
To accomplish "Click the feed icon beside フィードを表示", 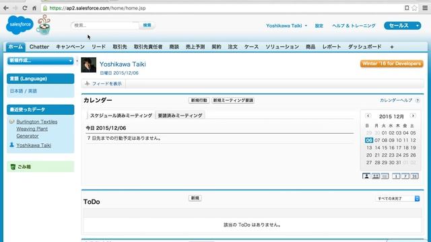I will tap(87, 83).
